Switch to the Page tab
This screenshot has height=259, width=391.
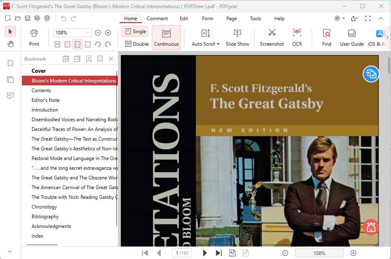pos(231,19)
